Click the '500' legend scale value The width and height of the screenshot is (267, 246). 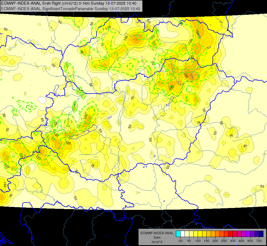(x=250, y=241)
